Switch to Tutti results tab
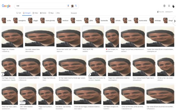Screen dimensions: 176x110 coord(19,13)
